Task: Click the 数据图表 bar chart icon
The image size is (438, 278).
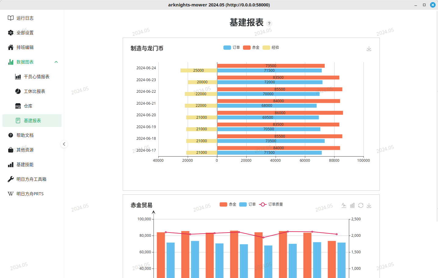Action: click(11, 62)
